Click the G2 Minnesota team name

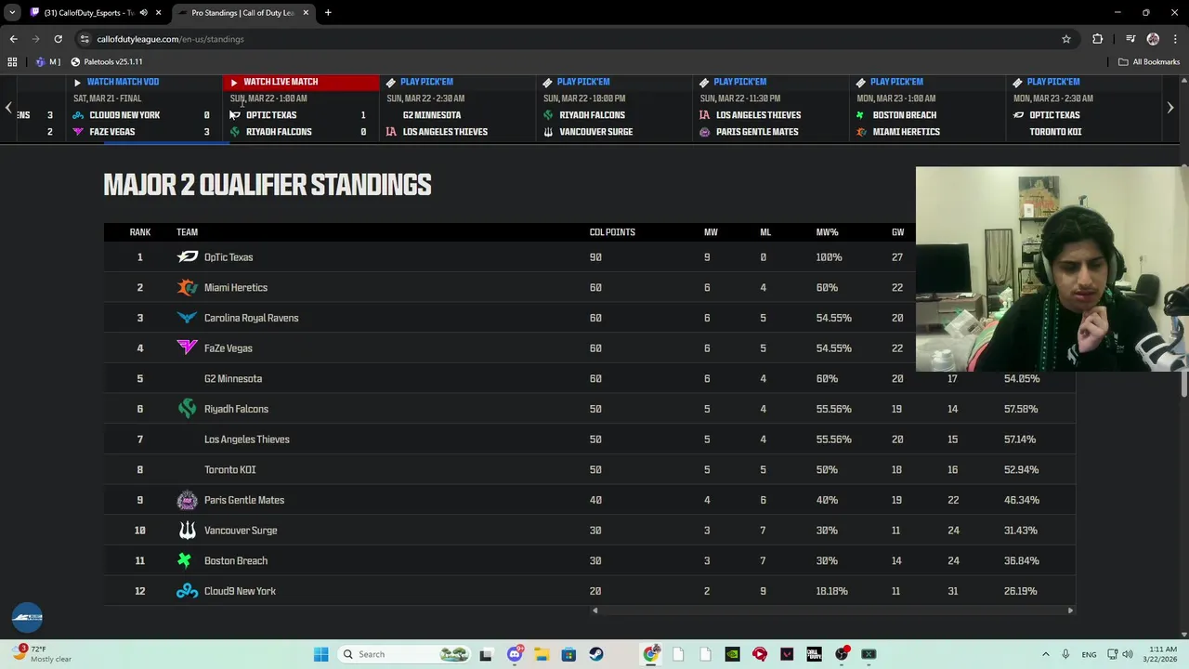(233, 378)
